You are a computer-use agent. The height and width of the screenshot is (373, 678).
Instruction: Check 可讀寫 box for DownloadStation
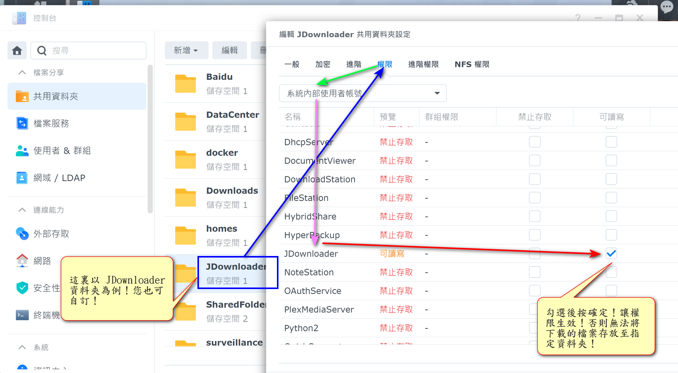coord(611,179)
